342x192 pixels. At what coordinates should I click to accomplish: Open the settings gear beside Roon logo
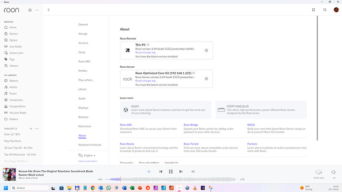click(x=30, y=10)
